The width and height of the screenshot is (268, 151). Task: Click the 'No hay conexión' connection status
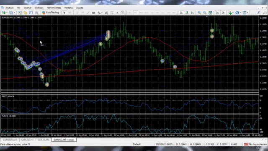(255, 144)
